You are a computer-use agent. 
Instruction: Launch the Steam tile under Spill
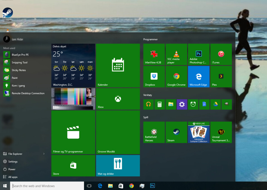pyautogui.click(x=176, y=132)
